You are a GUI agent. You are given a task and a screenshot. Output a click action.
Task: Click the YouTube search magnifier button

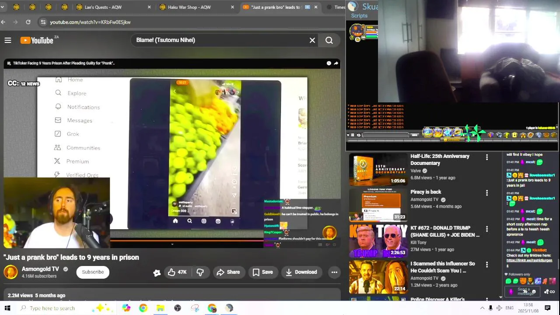(x=329, y=40)
